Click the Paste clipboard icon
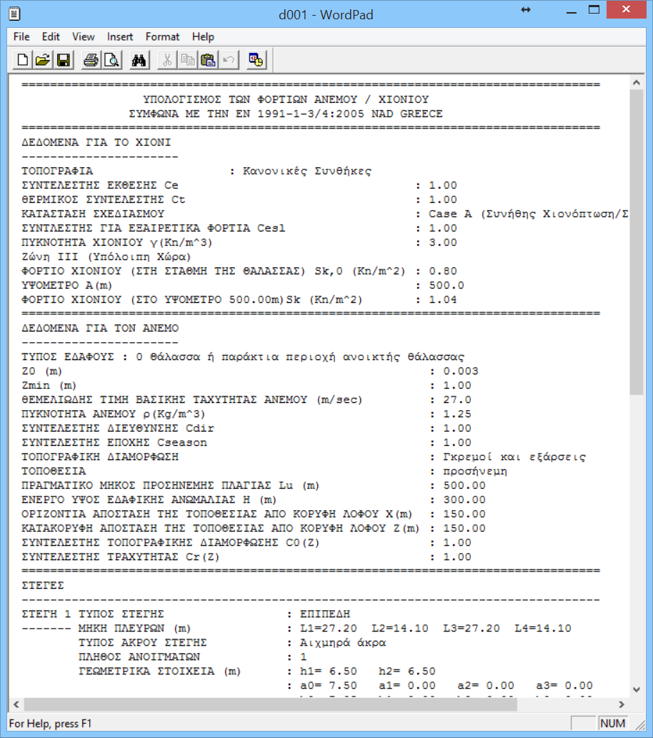 coord(208,60)
